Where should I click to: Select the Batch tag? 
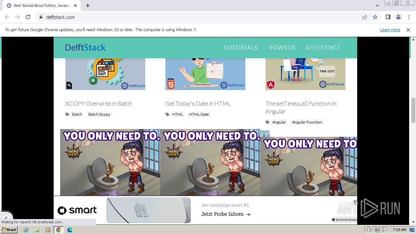coord(77,114)
